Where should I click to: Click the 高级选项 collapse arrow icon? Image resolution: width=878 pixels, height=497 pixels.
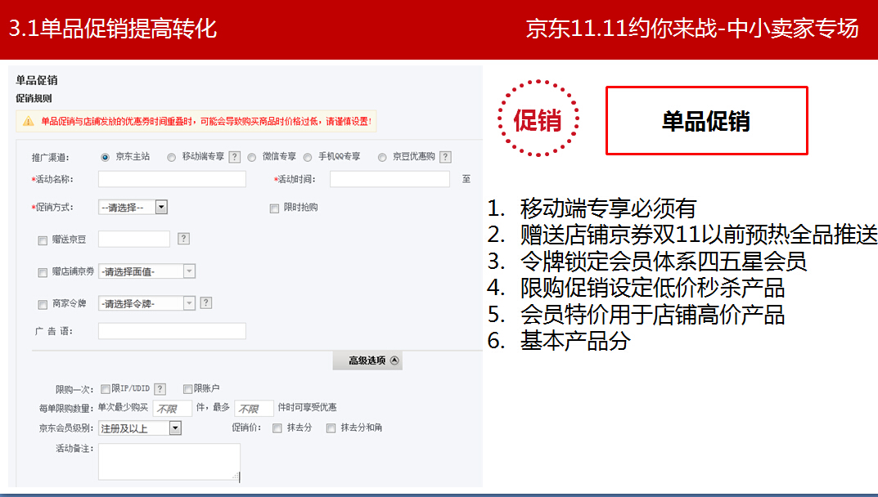click(x=394, y=360)
